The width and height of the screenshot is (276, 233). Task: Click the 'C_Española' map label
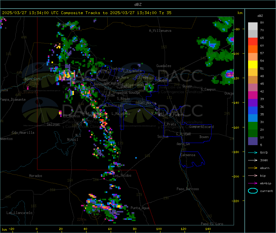(132, 71)
